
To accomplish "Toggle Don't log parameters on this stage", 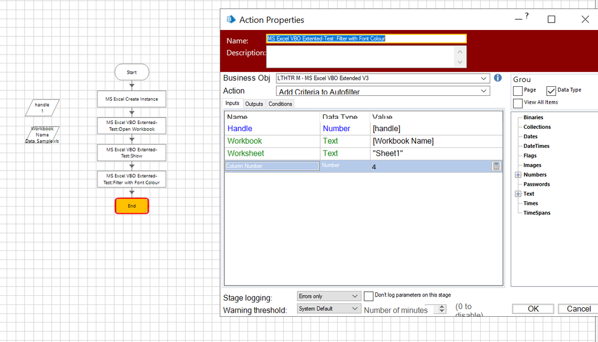I will (369, 296).
